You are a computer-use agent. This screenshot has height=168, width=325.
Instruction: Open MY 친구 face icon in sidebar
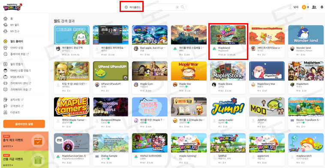point(6,31)
